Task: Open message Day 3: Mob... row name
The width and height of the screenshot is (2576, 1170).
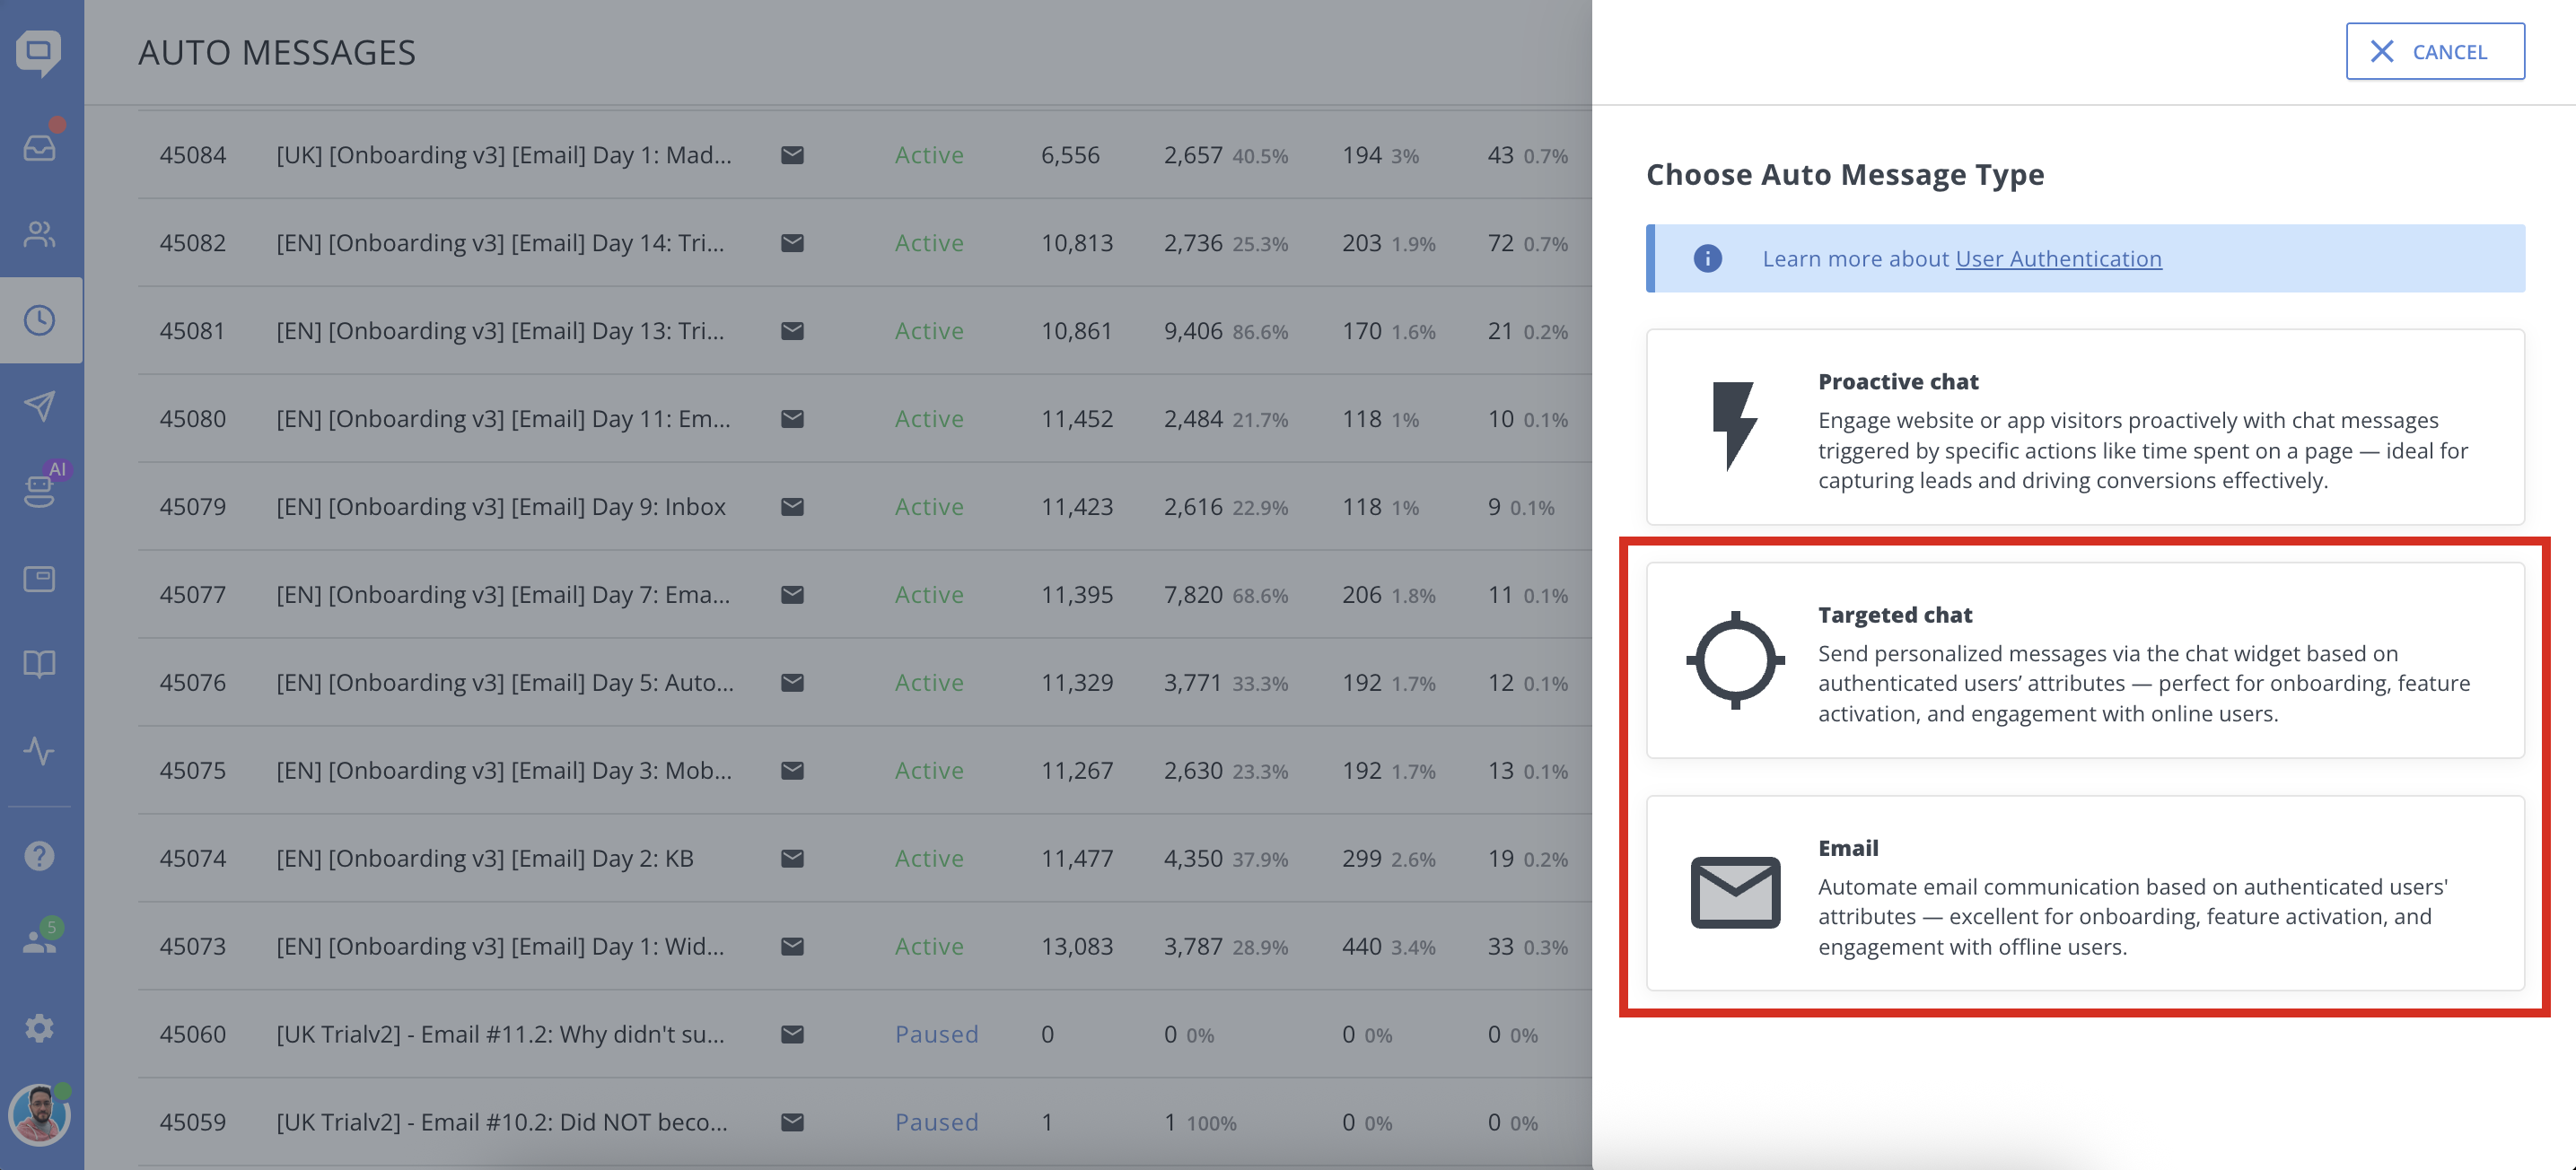Action: 504,771
